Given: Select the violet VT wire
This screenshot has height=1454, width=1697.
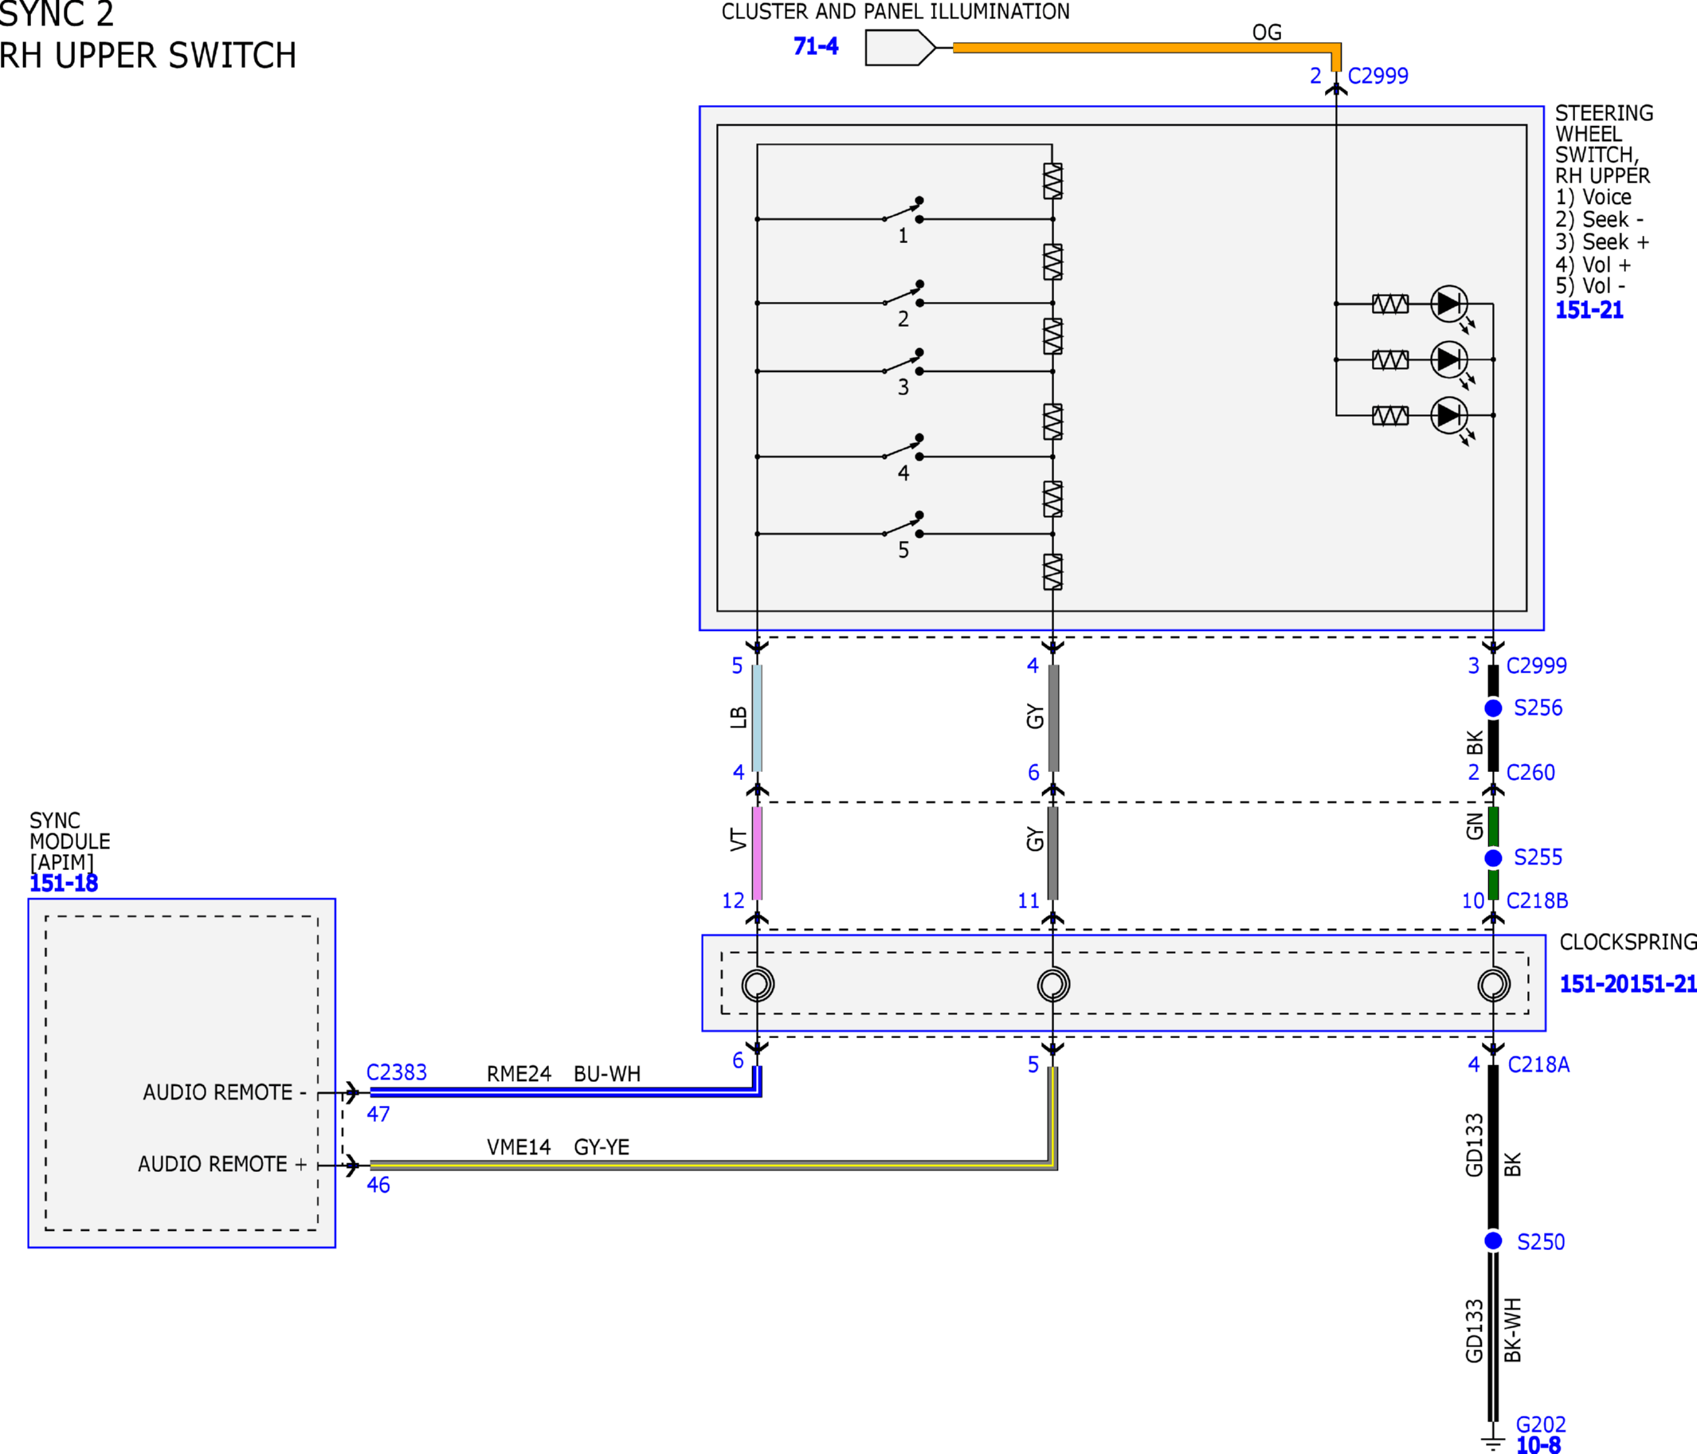Looking at the screenshot, I should click(757, 853).
